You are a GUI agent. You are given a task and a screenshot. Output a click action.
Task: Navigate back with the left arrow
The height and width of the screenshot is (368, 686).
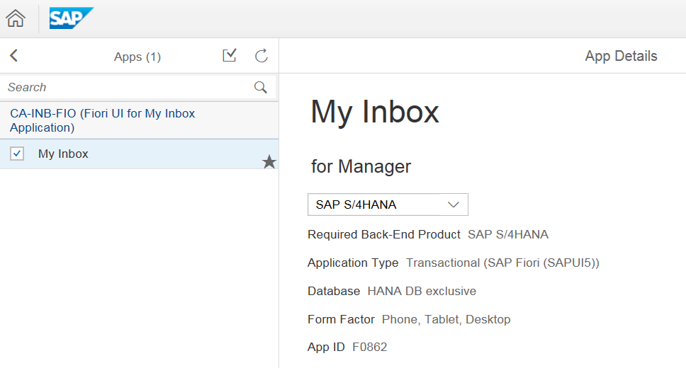(14, 55)
